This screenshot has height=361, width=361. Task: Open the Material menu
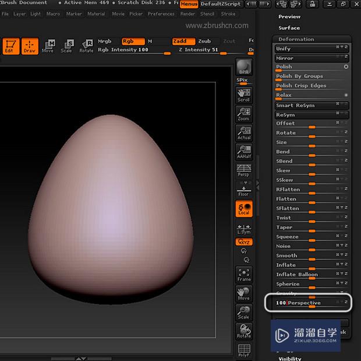coord(96,14)
